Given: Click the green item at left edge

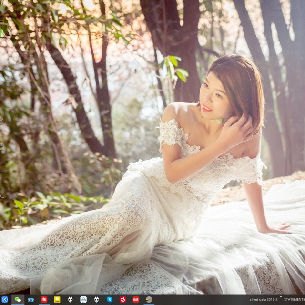Looking at the screenshot, I should 1,32.
